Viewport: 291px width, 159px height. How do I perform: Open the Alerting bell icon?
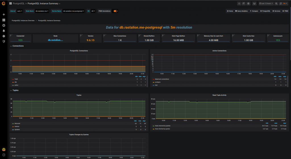tap(4, 31)
